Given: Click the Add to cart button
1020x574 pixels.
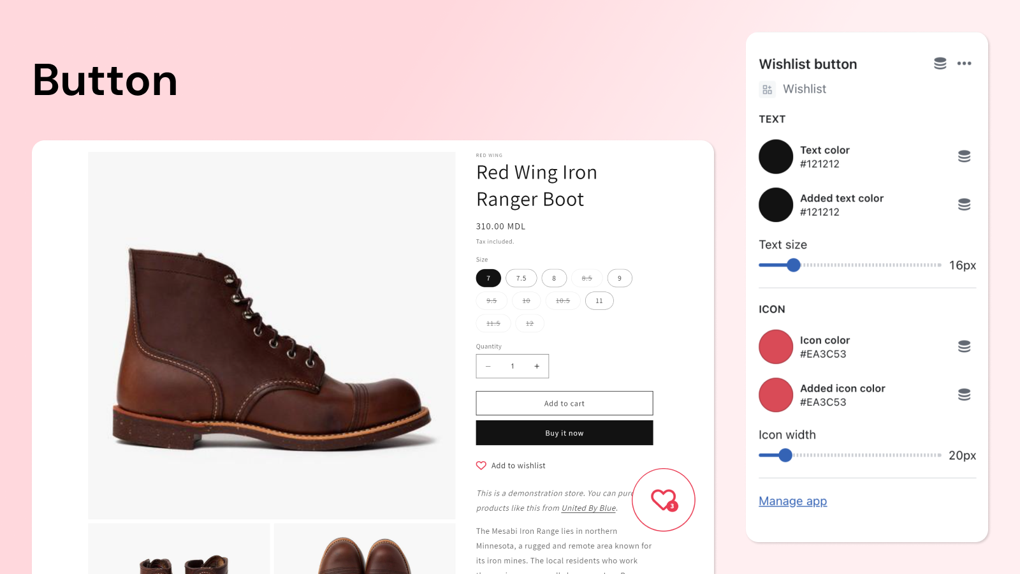Looking at the screenshot, I should 564,403.
